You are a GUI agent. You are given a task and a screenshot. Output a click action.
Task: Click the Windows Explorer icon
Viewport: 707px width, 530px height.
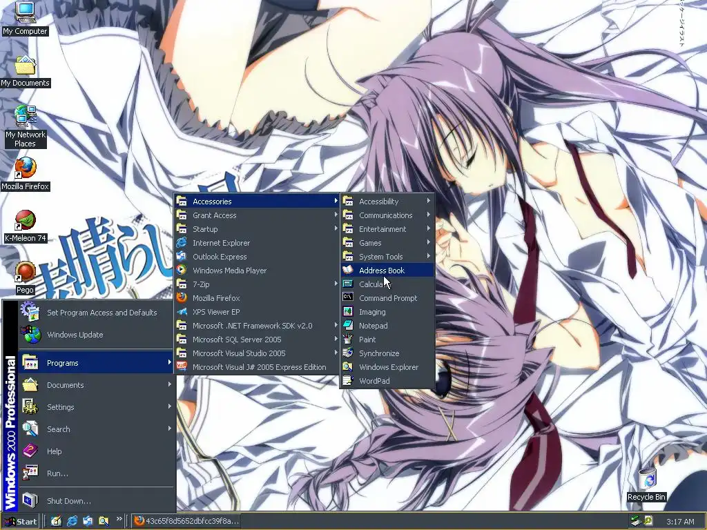(348, 367)
